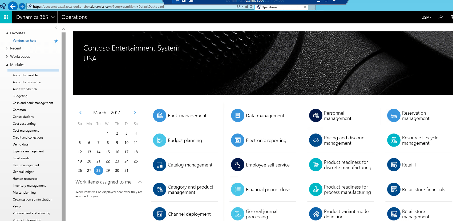Click the browser address bar URL
This screenshot has height=221, width=453.
tap(98, 7)
